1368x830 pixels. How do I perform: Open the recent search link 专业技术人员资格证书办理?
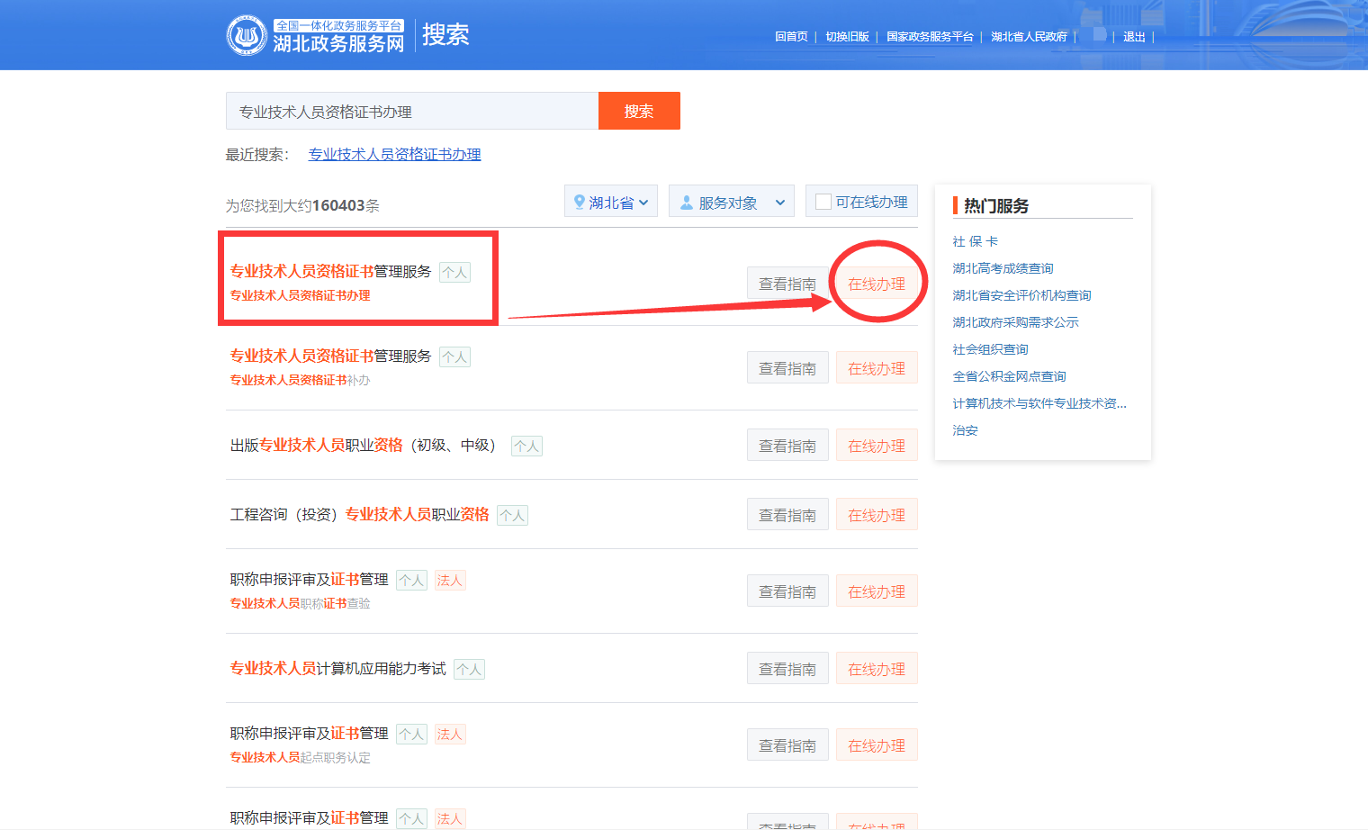[394, 154]
